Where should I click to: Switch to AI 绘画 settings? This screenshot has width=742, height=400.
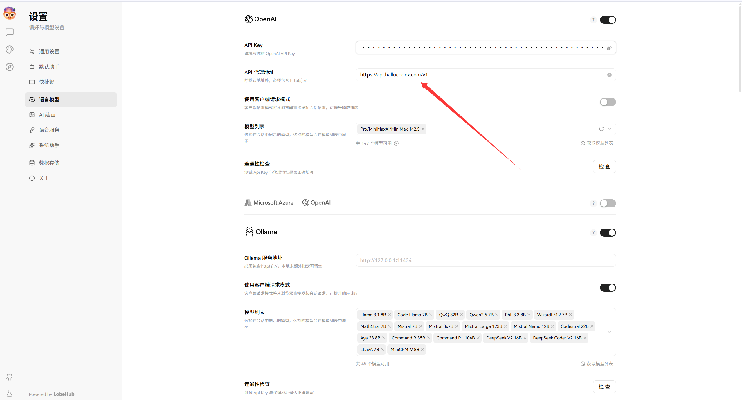click(x=47, y=115)
